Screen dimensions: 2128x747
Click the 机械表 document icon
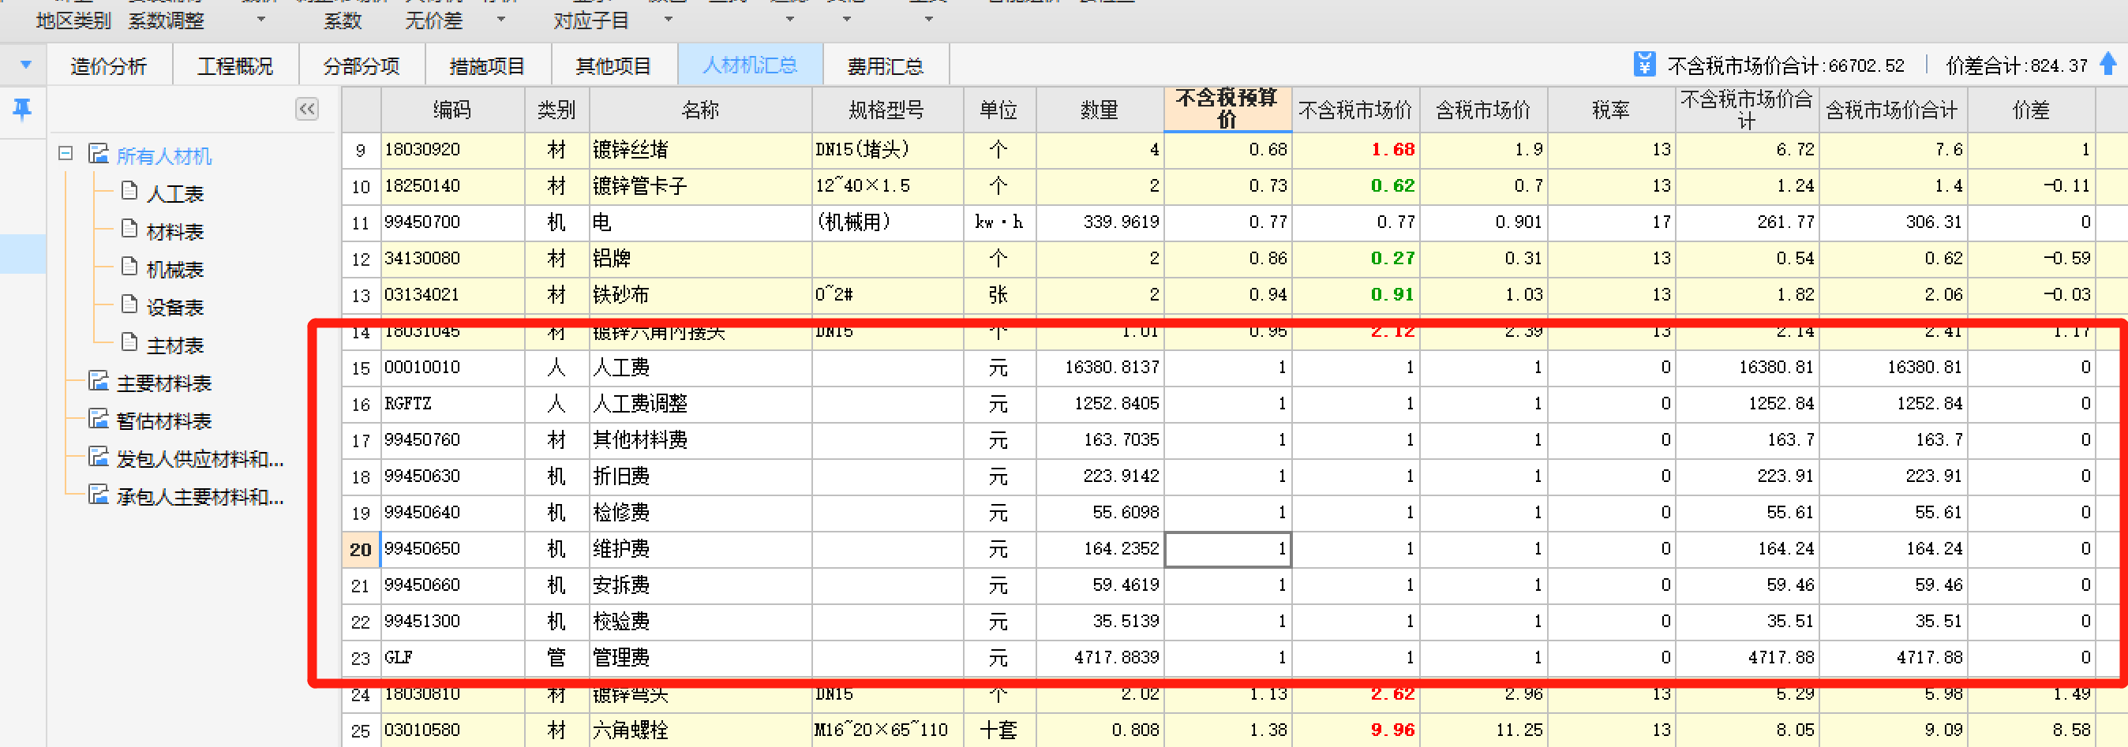click(129, 267)
